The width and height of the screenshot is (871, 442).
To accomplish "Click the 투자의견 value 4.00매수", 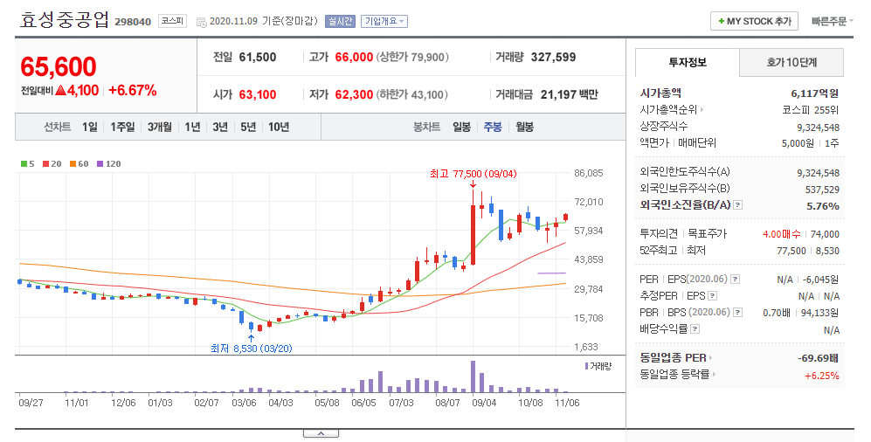I will (781, 234).
